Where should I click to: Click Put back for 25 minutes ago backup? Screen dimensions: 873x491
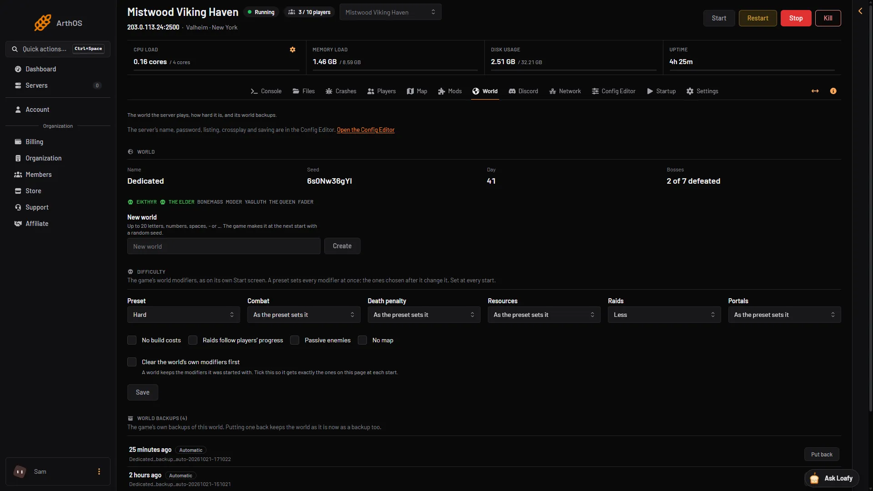click(x=822, y=454)
